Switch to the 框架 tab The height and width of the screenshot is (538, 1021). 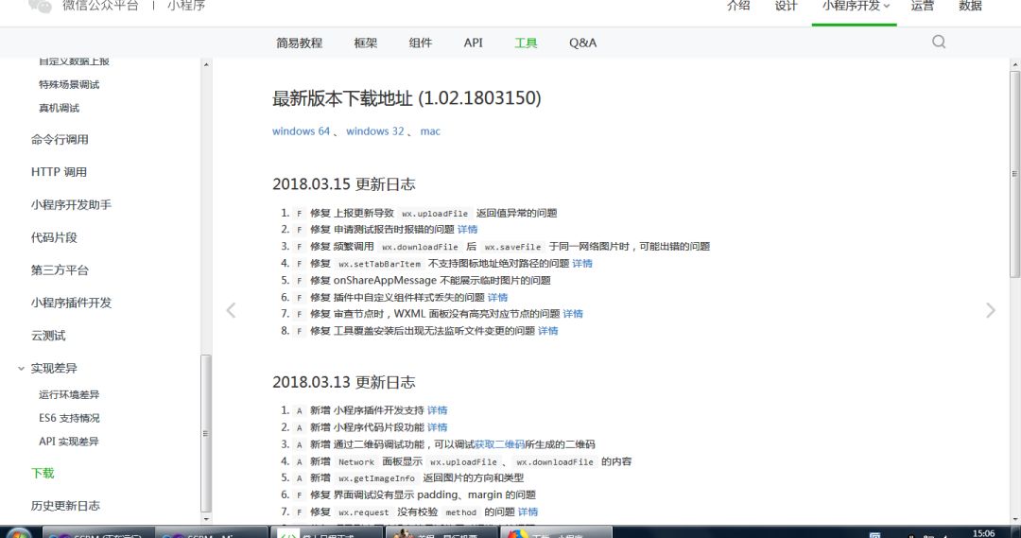point(365,43)
